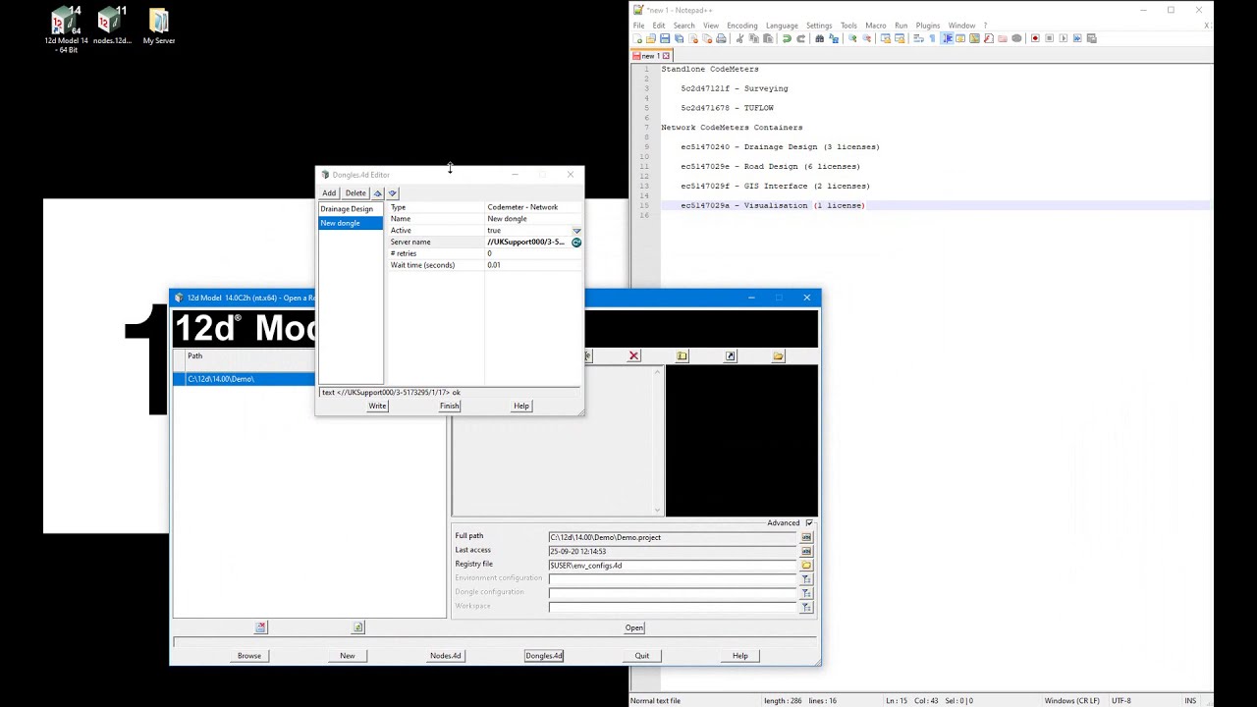Click Write button in Dongles.4d Editor
1257x707 pixels.
coord(377,406)
